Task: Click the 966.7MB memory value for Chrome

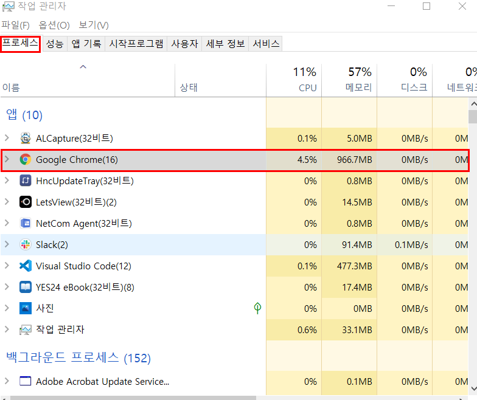Action: point(354,159)
